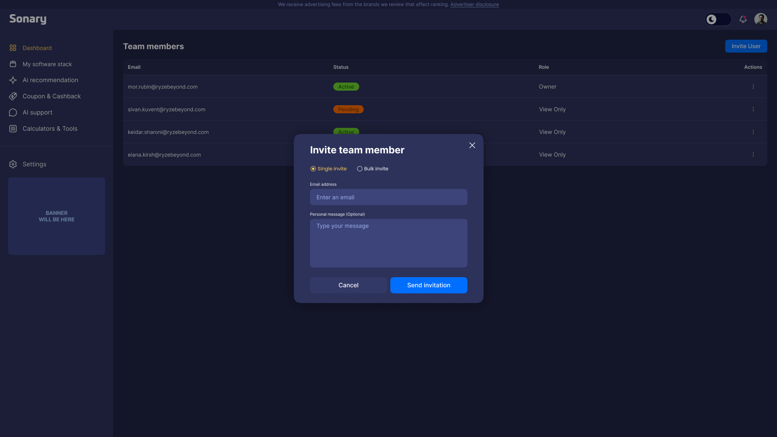Open Calculators & Tools page

pos(50,129)
